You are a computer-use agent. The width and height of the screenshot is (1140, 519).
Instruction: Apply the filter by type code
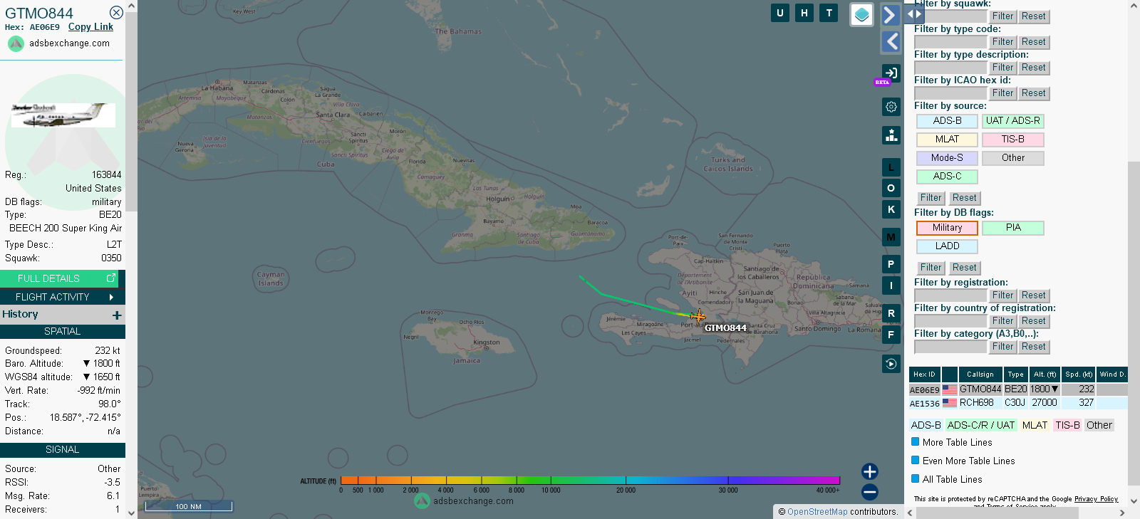pos(1002,42)
